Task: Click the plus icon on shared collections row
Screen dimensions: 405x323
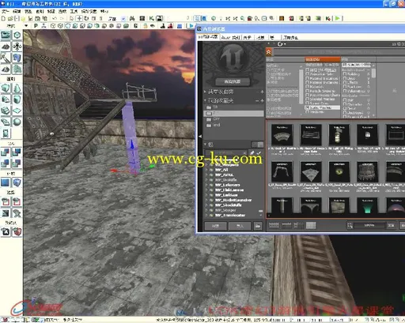Action: 262,92
